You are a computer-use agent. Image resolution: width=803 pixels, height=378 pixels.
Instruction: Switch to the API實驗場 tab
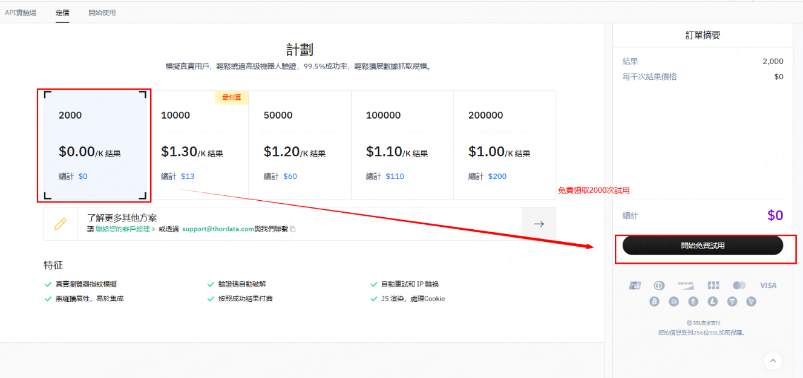tap(21, 13)
